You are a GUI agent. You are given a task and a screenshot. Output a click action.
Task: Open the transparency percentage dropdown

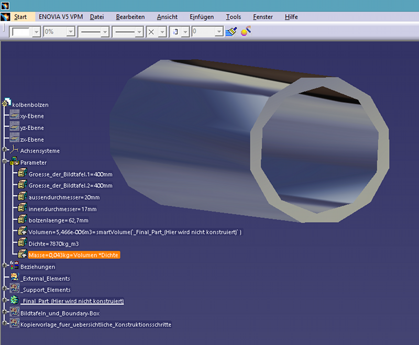70,32
